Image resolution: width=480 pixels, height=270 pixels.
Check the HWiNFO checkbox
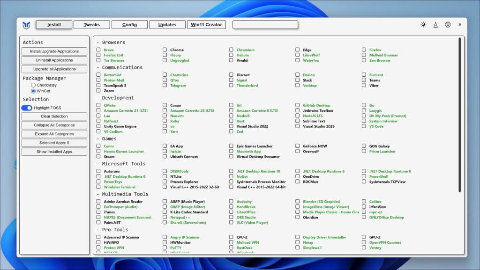point(98,242)
